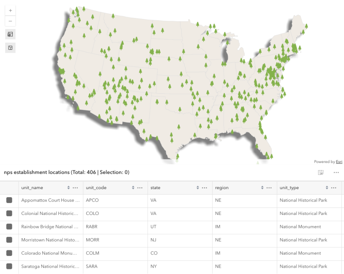Open the table's more options ellipsis
The height and width of the screenshot is (274, 344).
(x=336, y=172)
